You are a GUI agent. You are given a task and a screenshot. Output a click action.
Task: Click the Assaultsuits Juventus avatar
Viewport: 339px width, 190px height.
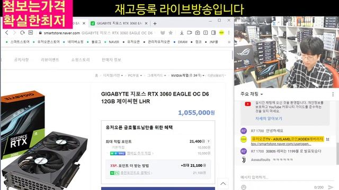(x=244, y=159)
